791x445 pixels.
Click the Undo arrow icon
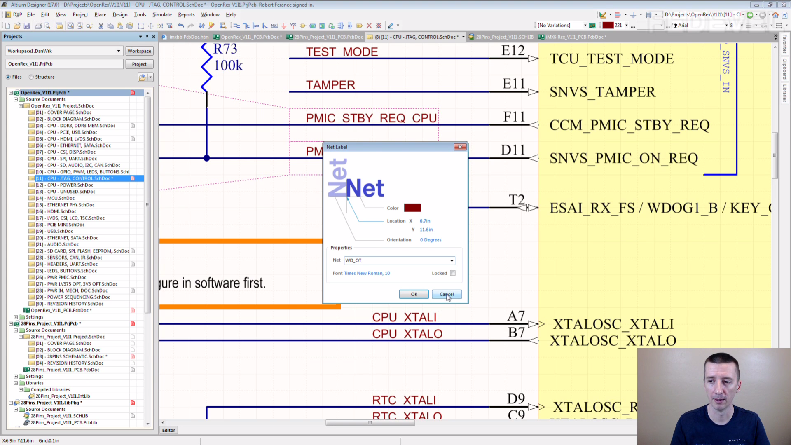[x=181, y=26]
